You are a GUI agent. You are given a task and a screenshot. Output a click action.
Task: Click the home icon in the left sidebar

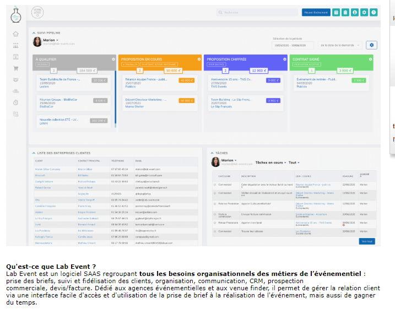15,34
